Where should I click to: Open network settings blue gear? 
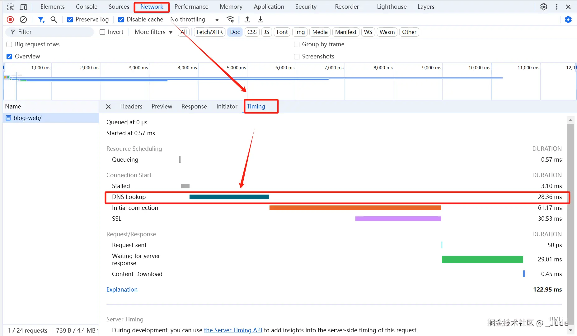click(568, 20)
